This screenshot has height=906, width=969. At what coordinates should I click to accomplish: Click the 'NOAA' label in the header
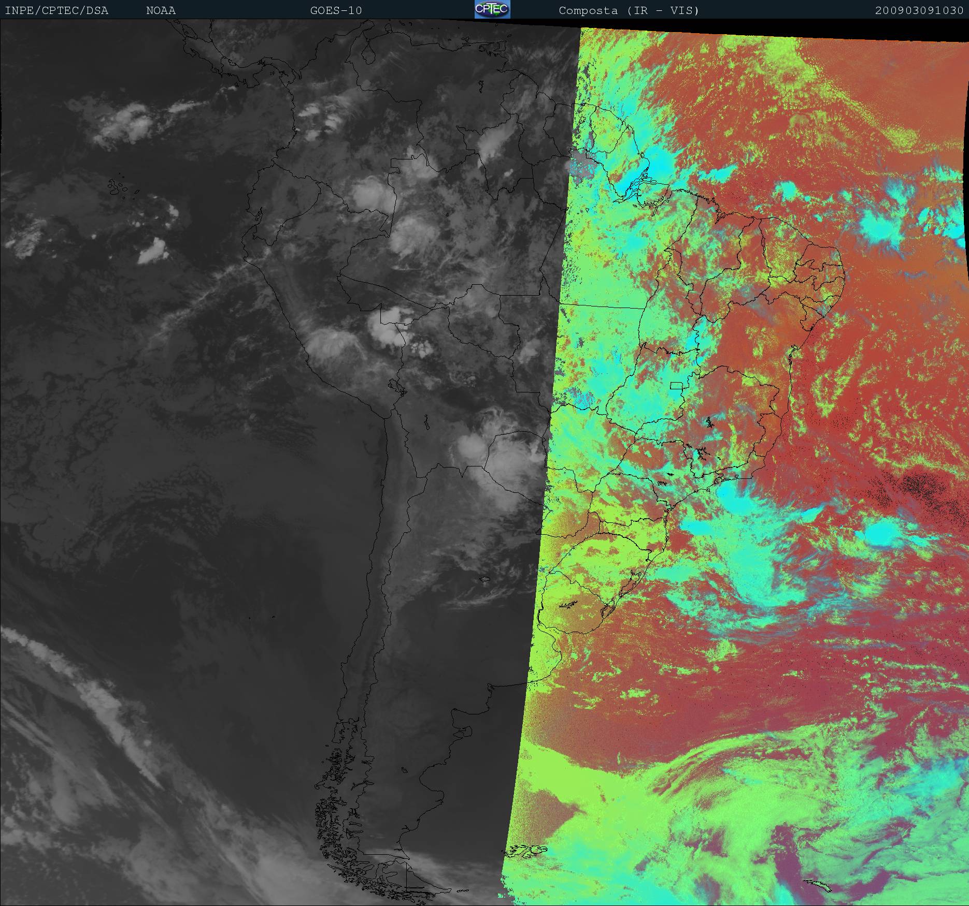161,11
